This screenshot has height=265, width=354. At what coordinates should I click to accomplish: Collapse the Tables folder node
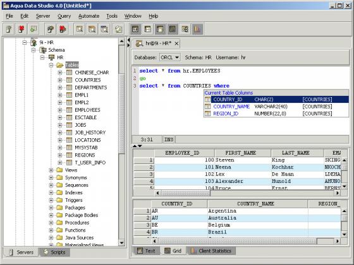click(51, 65)
